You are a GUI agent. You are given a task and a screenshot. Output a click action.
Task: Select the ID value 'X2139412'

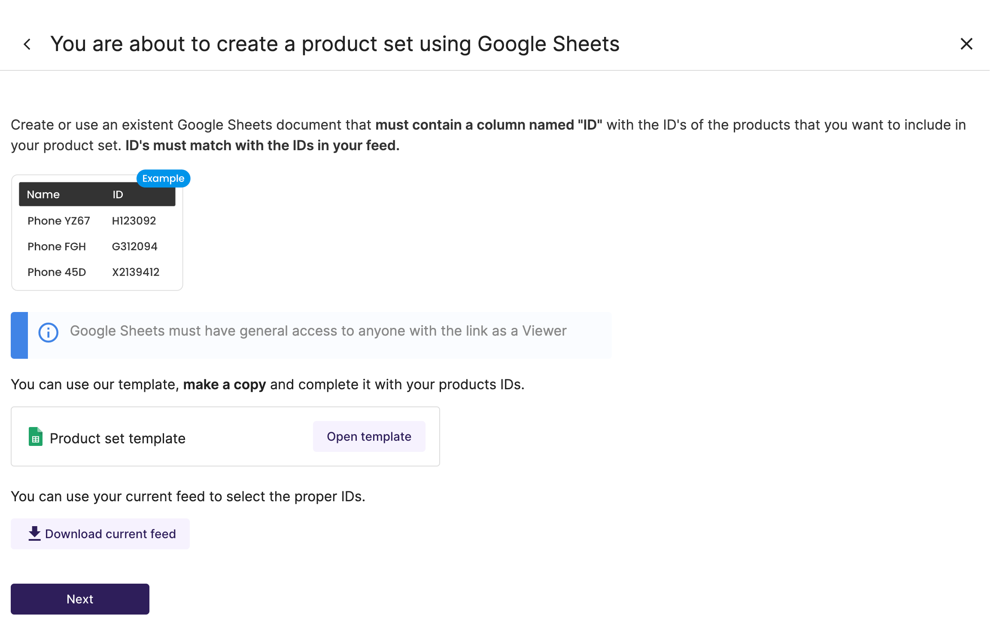pyautogui.click(x=136, y=272)
